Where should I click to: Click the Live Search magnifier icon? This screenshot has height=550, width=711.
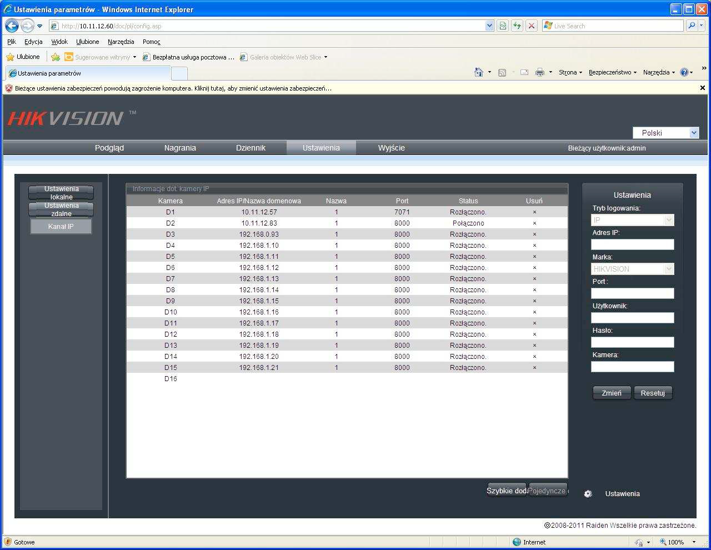point(692,26)
